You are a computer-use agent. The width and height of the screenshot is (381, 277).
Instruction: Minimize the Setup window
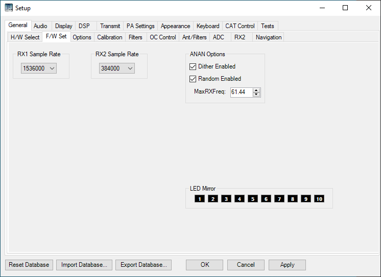322,8
